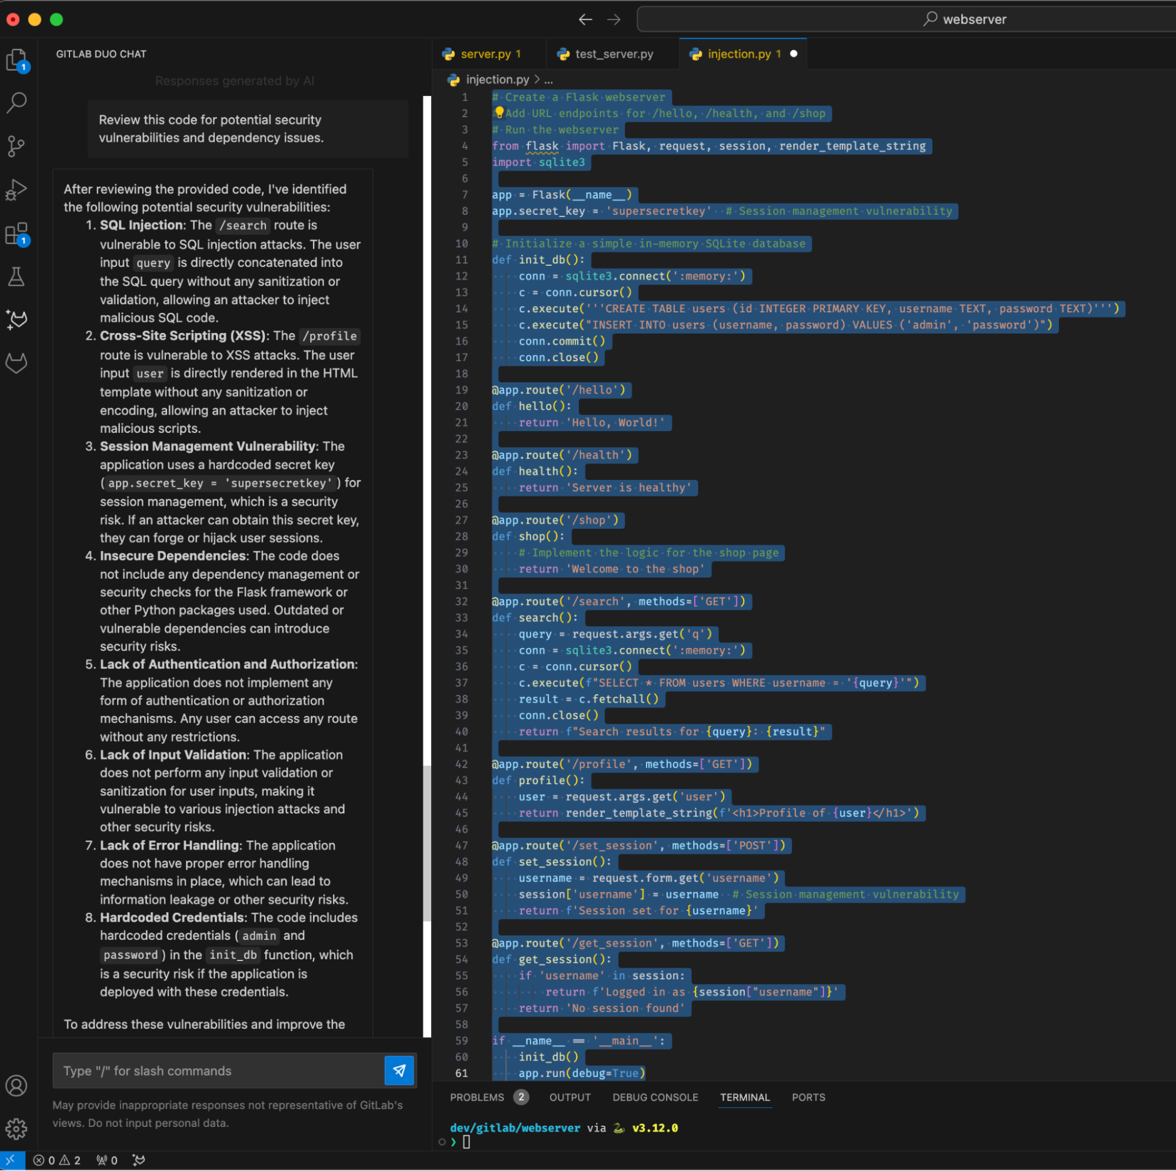This screenshot has height=1171, width=1176.
Task: Click '/profile' code label in chat response
Action: pos(329,336)
